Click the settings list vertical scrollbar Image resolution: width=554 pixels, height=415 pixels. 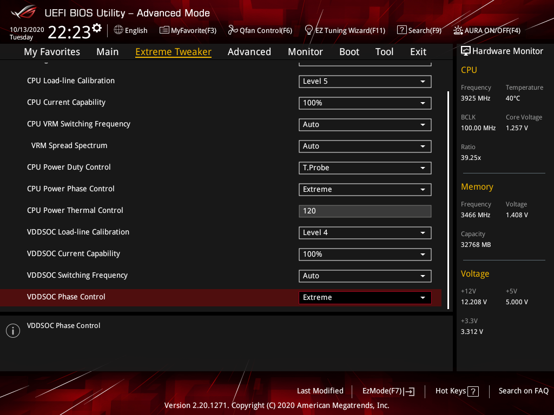[x=449, y=200]
